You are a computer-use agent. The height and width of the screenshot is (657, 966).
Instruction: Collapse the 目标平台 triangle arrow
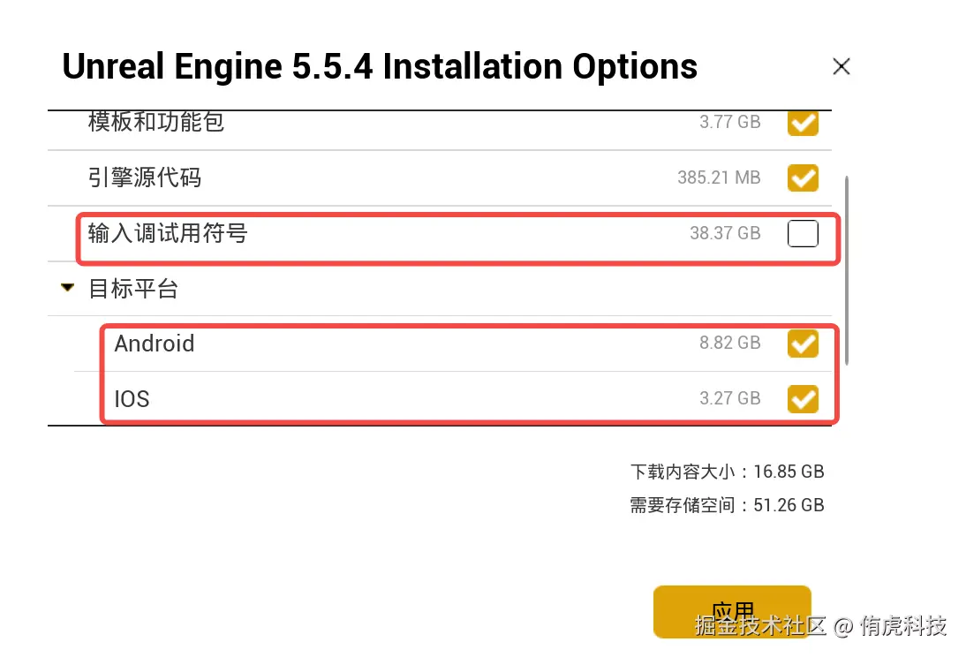pos(68,288)
